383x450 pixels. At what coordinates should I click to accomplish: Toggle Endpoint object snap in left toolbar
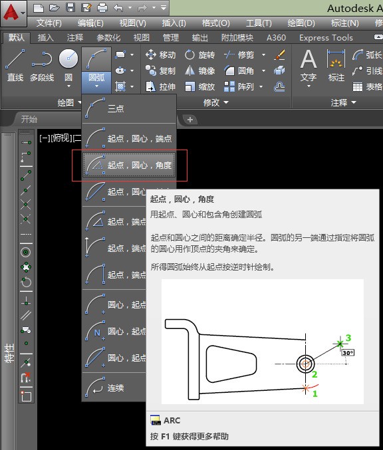pyautogui.click(x=26, y=175)
